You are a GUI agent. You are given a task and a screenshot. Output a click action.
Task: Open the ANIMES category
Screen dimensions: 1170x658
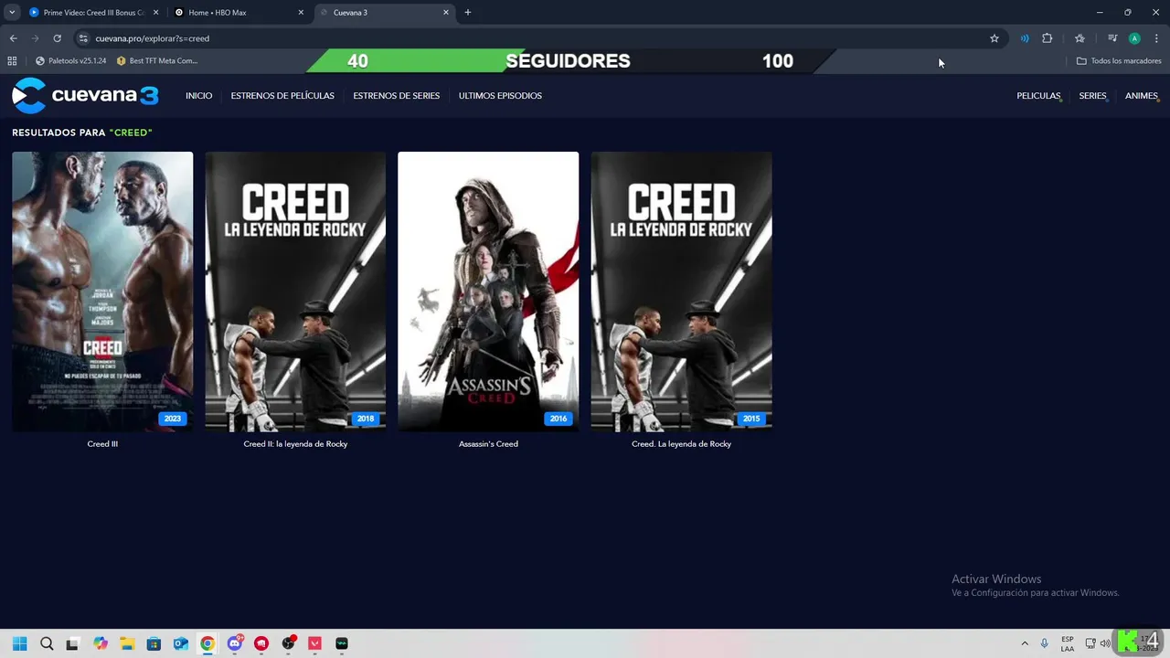point(1141,96)
